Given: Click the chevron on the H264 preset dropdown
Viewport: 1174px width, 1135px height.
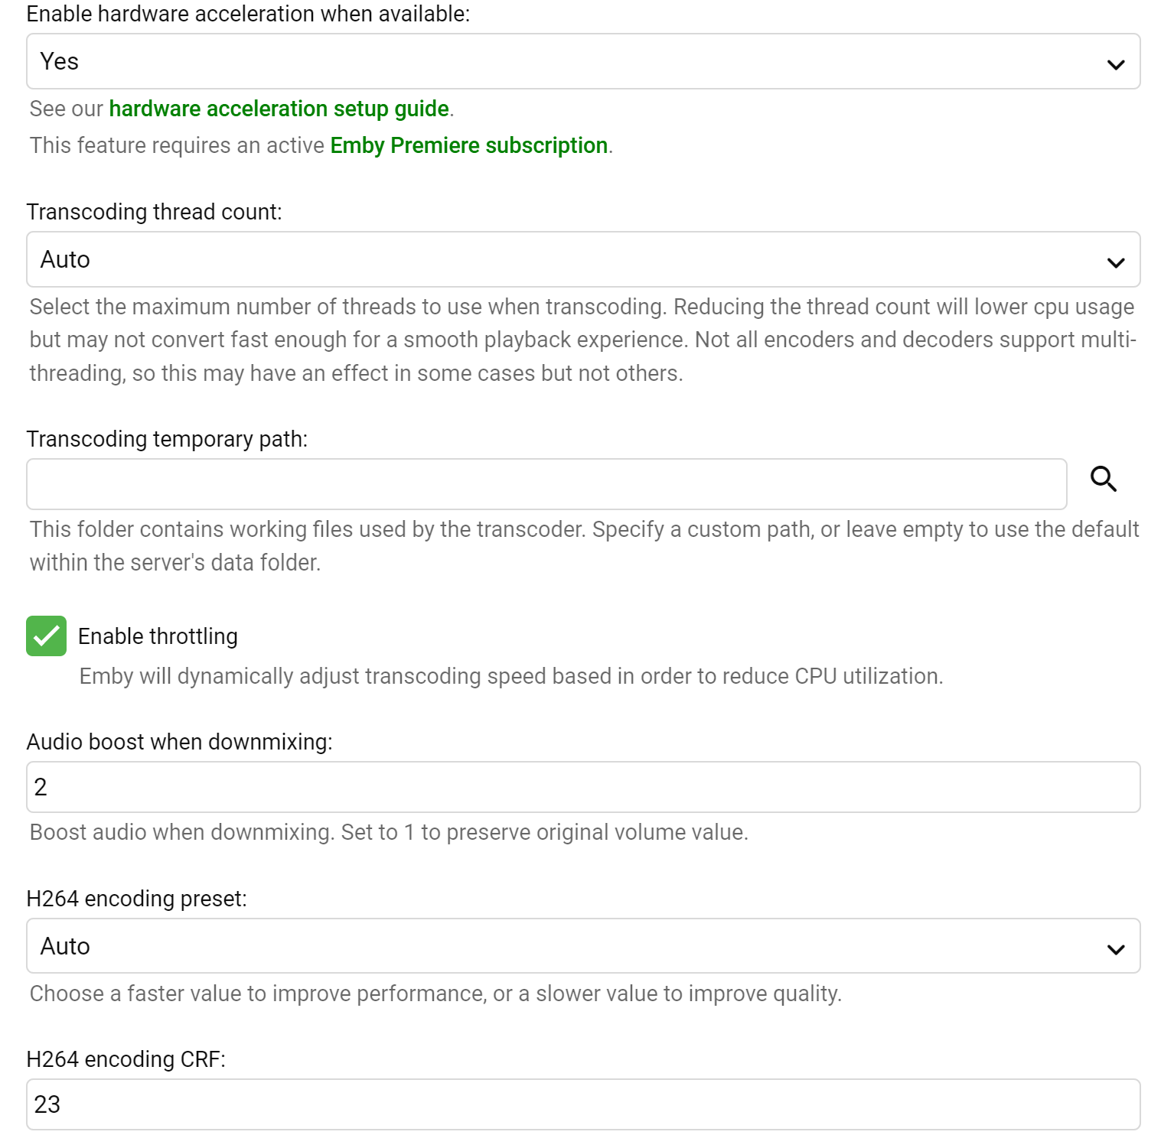Looking at the screenshot, I should click(1115, 949).
